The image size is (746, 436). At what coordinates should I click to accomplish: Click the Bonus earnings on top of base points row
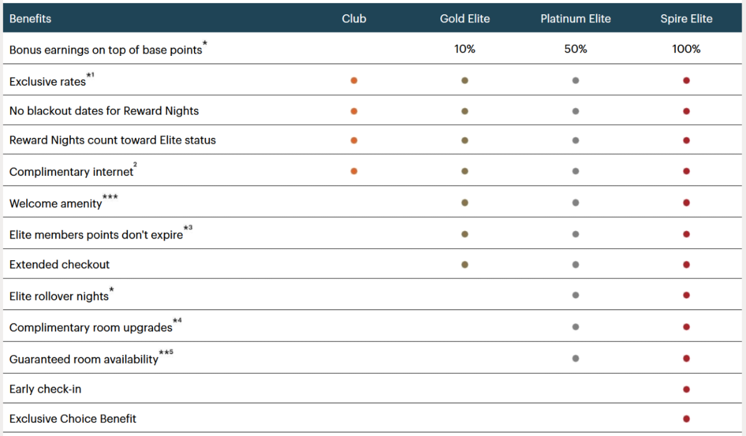tap(373, 48)
